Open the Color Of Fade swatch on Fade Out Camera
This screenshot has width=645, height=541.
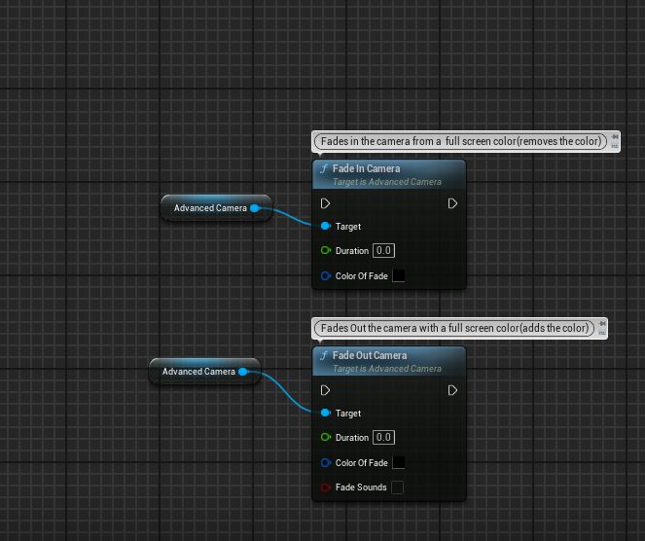coord(398,463)
